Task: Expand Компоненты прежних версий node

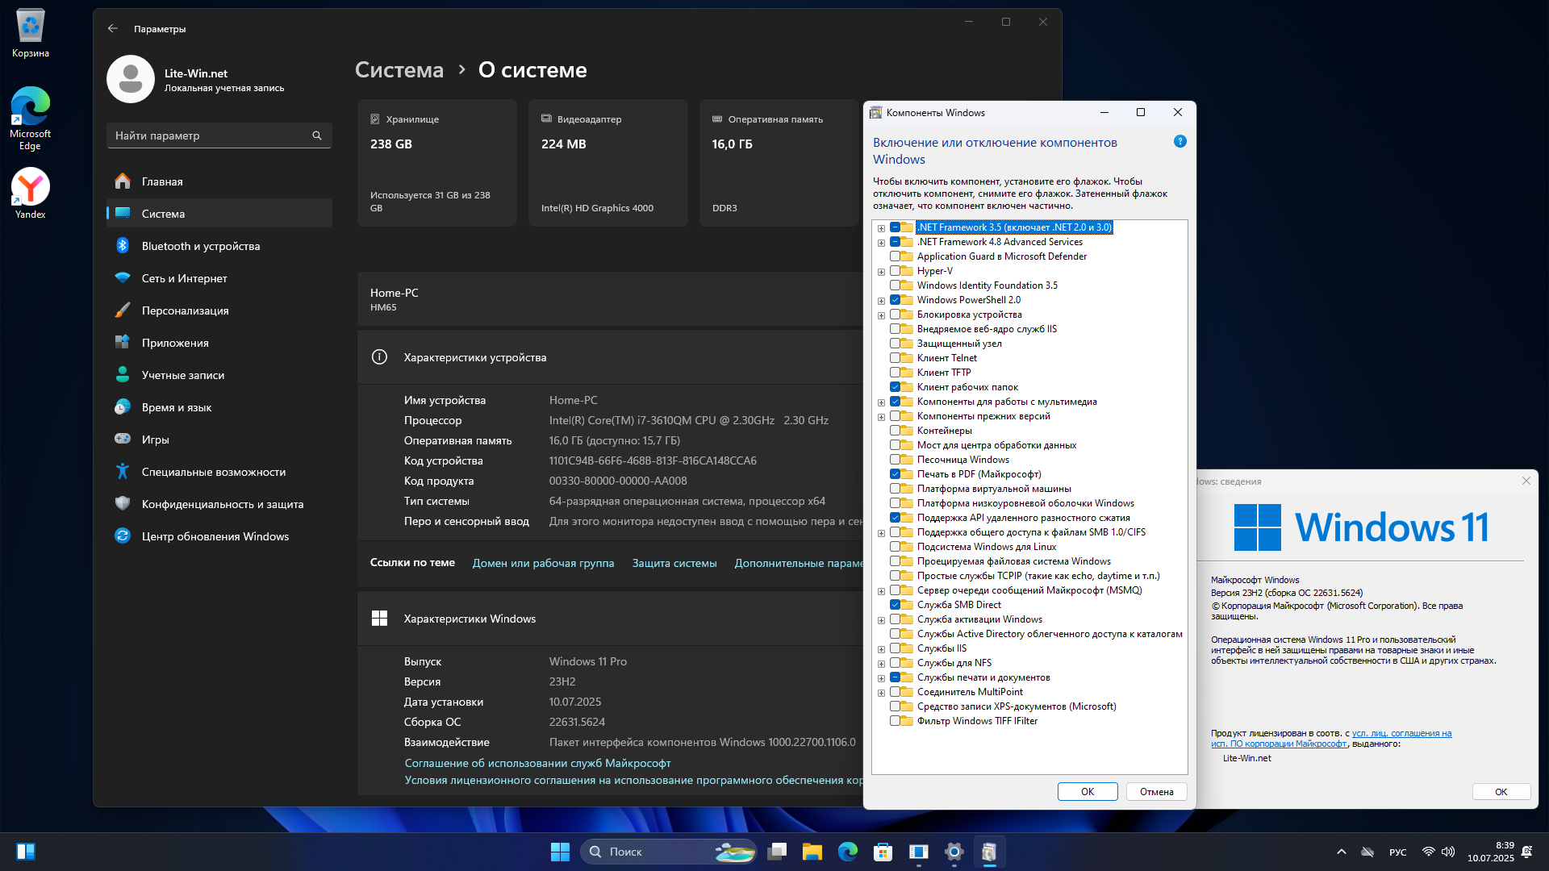Action: tap(882, 417)
